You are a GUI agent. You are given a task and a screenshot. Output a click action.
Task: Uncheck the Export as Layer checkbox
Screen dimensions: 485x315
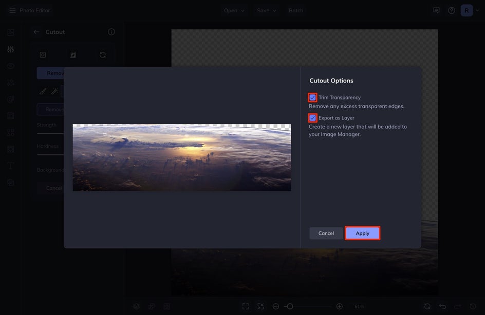(312, 118)
